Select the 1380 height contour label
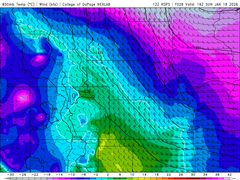Image resolution: width=240 pixels, height=180 pixels. pyautogui.click(x=197, y=87)
